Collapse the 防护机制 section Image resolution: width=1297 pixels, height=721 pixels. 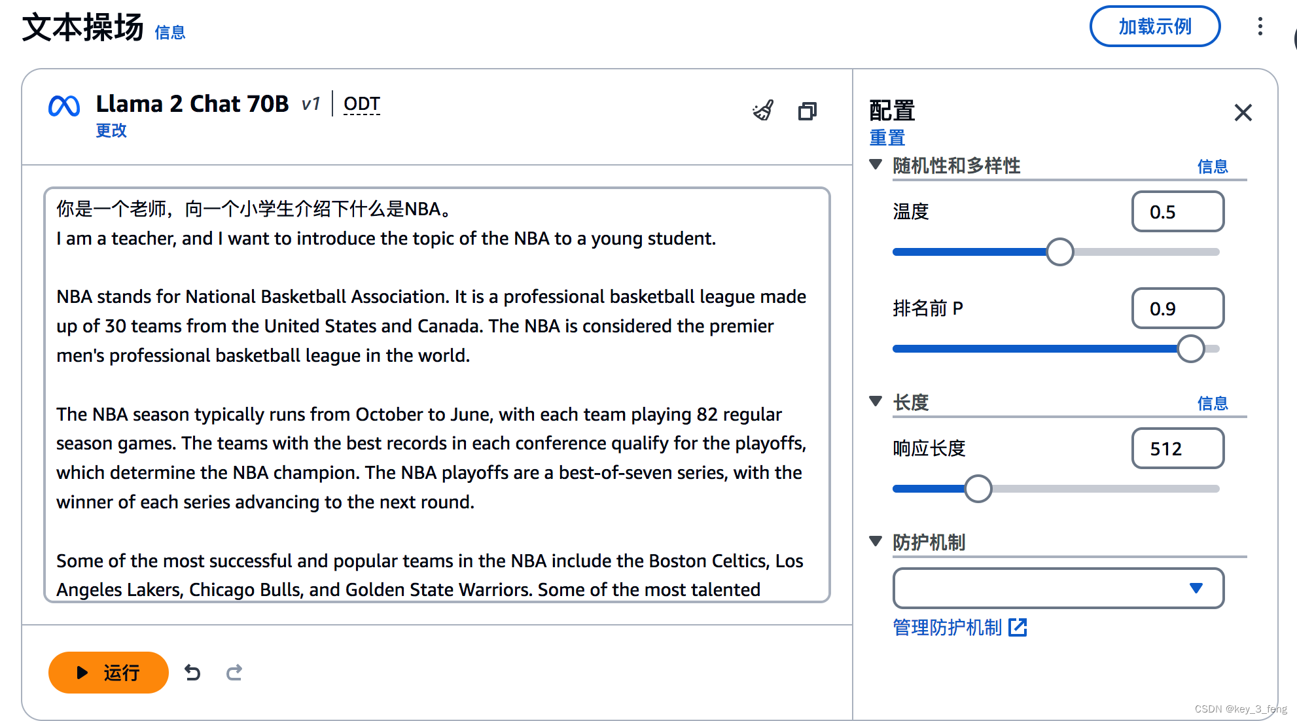click(876, 541)
